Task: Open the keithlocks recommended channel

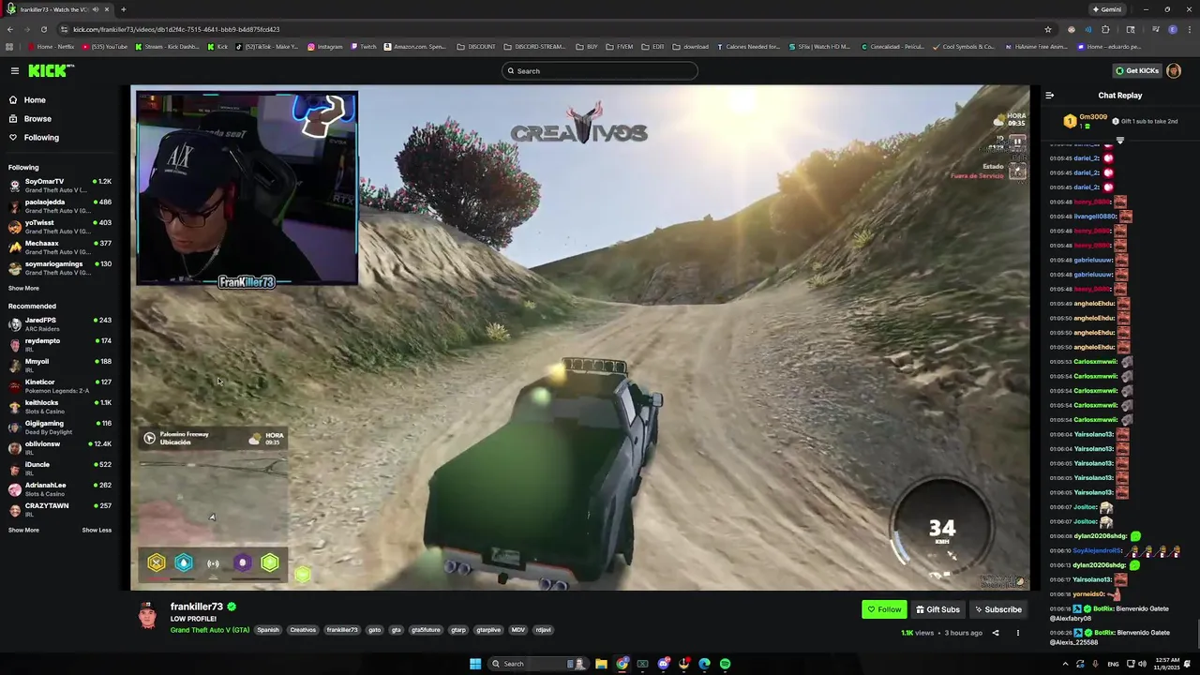Action: point(60,407)
